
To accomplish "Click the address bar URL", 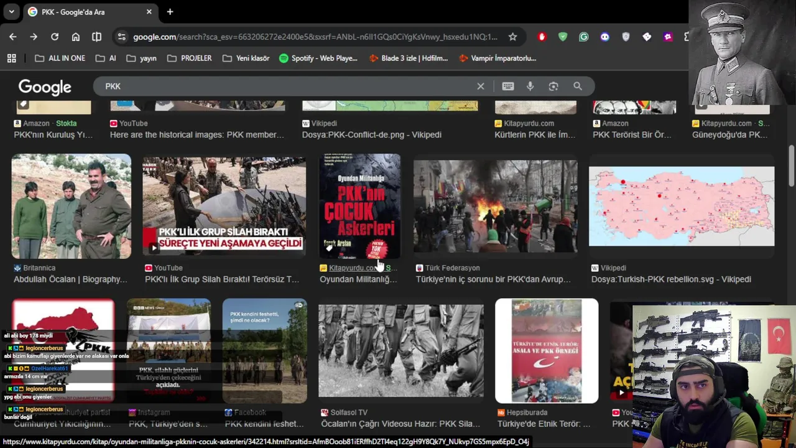I will coord(315,37).
